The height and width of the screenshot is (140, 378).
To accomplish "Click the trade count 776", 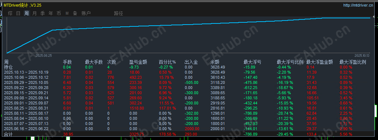I will click(111, 77).
